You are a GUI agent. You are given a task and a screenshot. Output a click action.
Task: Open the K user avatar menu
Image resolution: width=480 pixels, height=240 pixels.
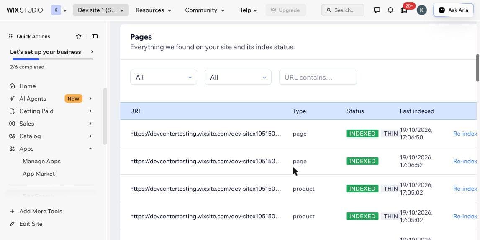(422, 10)
